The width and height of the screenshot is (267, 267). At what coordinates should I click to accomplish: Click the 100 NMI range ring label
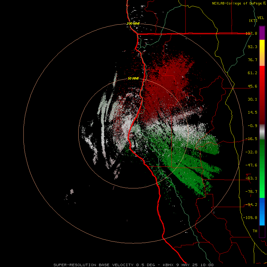(133, 23)
